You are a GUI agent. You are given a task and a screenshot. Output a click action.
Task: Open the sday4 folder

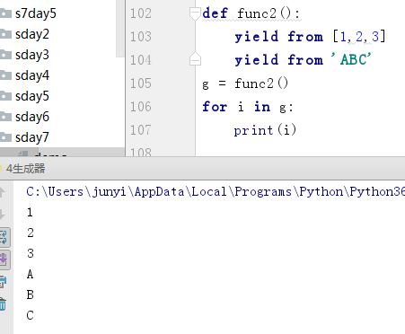tap(32, 75)
